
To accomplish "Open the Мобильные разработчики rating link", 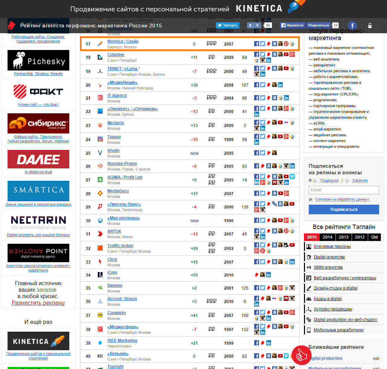I will pyautogui.click(x=339, y=330).
